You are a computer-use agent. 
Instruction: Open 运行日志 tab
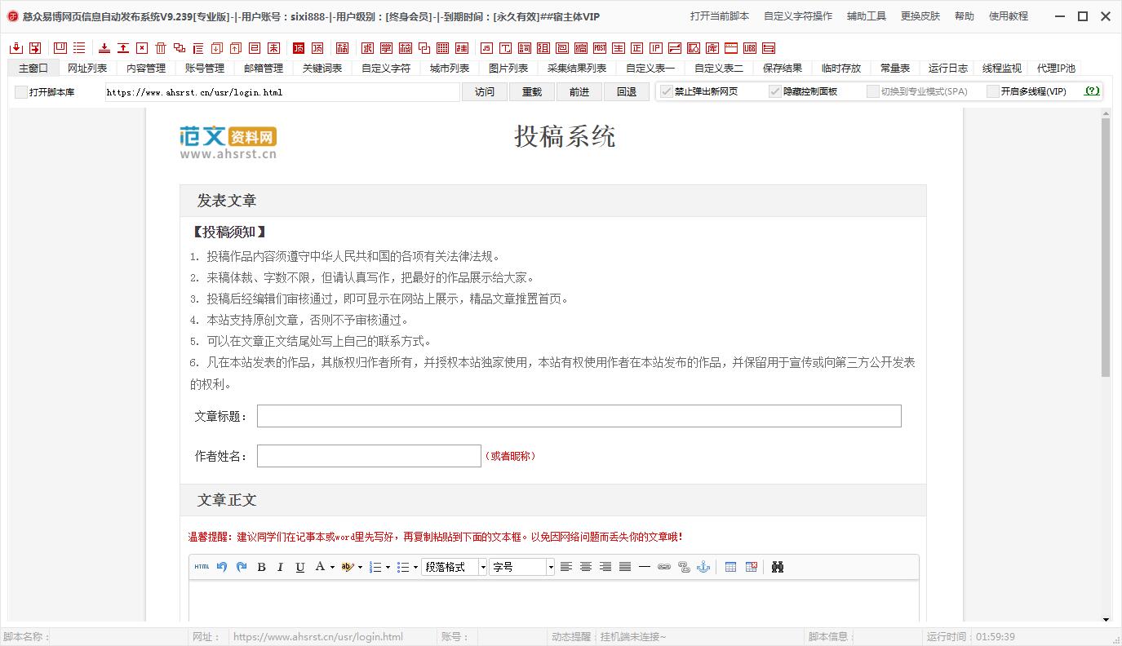coord(948,69)
